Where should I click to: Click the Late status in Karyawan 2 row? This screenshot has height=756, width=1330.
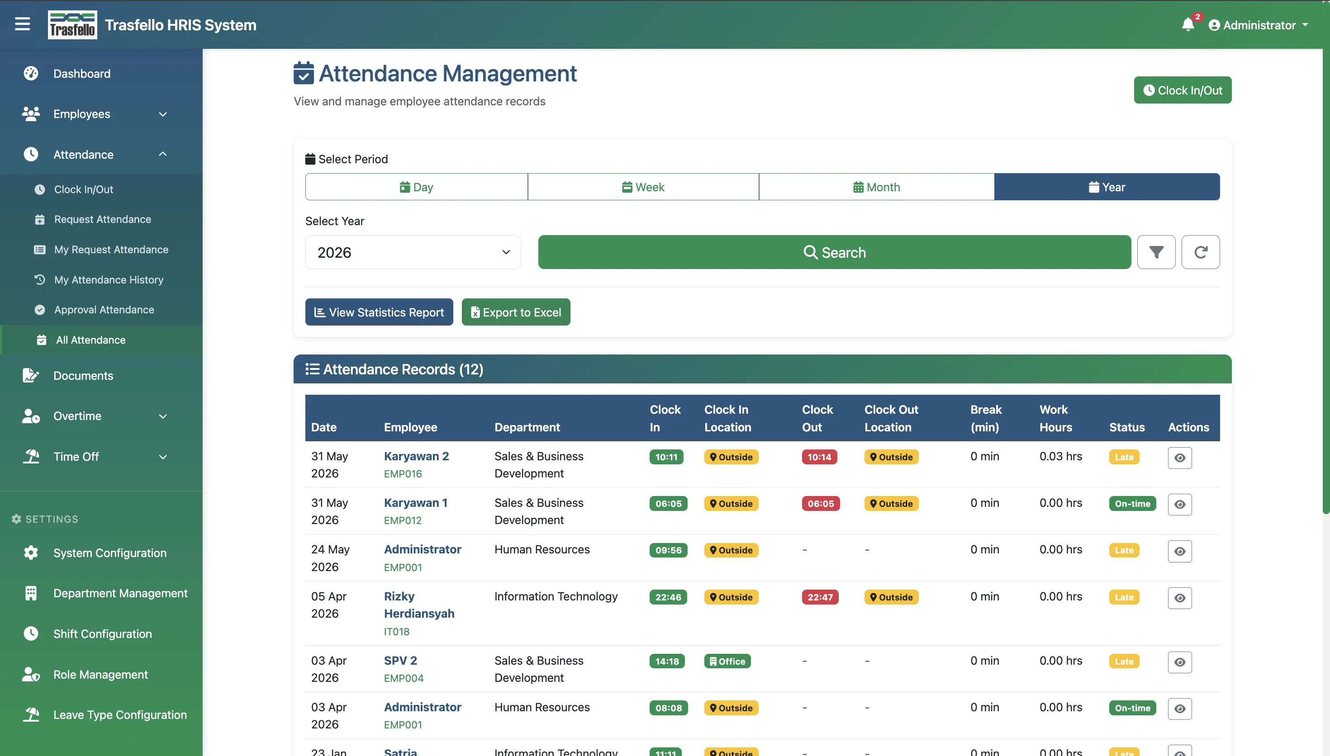pyautogui.click(x=1124, y=458)
